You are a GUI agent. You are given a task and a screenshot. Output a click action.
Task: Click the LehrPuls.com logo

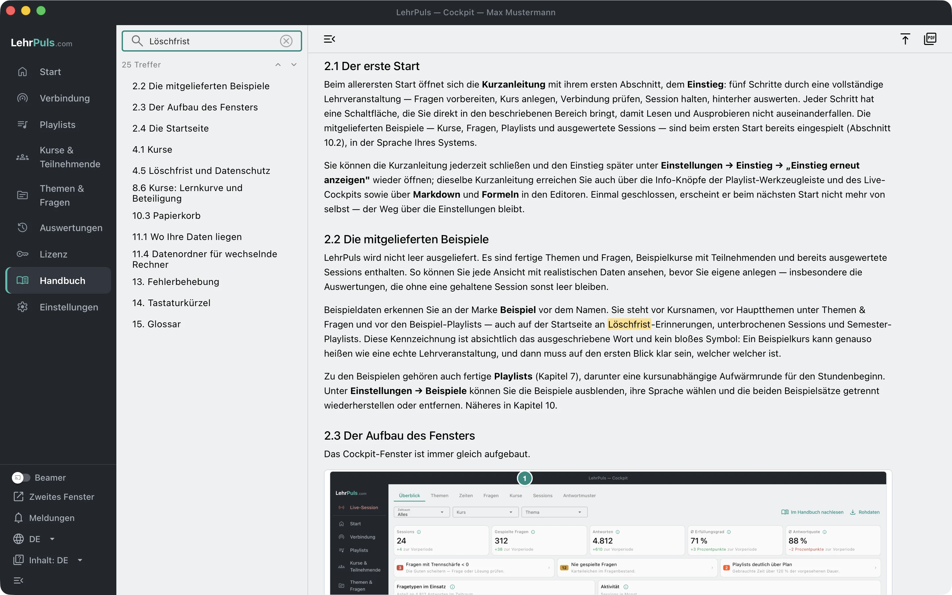pos(42,43)
